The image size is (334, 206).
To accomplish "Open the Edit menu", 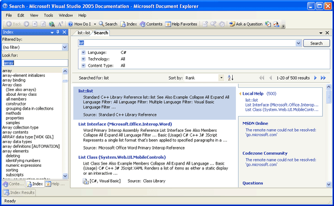I will pos(20,15).
